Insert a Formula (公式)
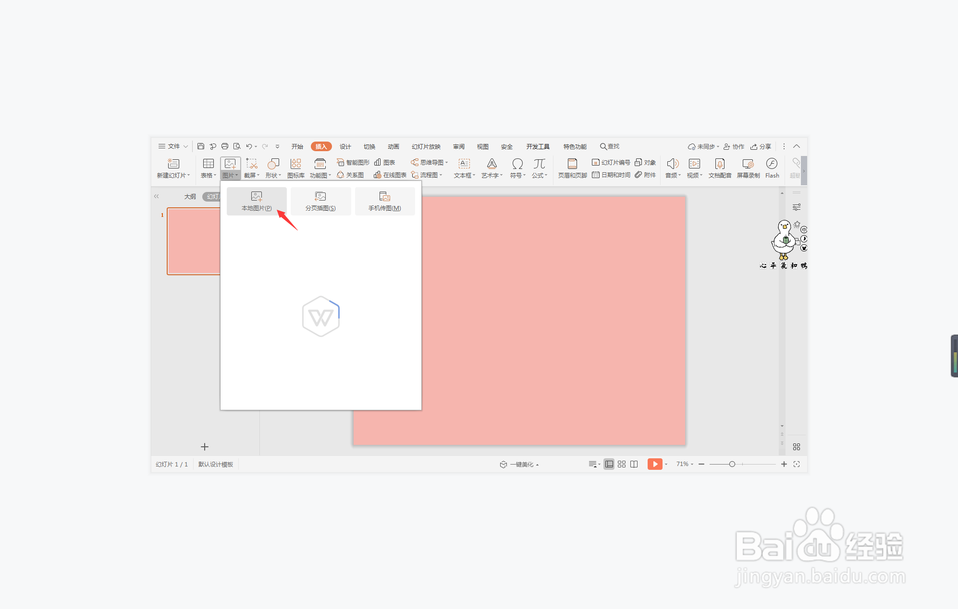 tap(540, 168)
